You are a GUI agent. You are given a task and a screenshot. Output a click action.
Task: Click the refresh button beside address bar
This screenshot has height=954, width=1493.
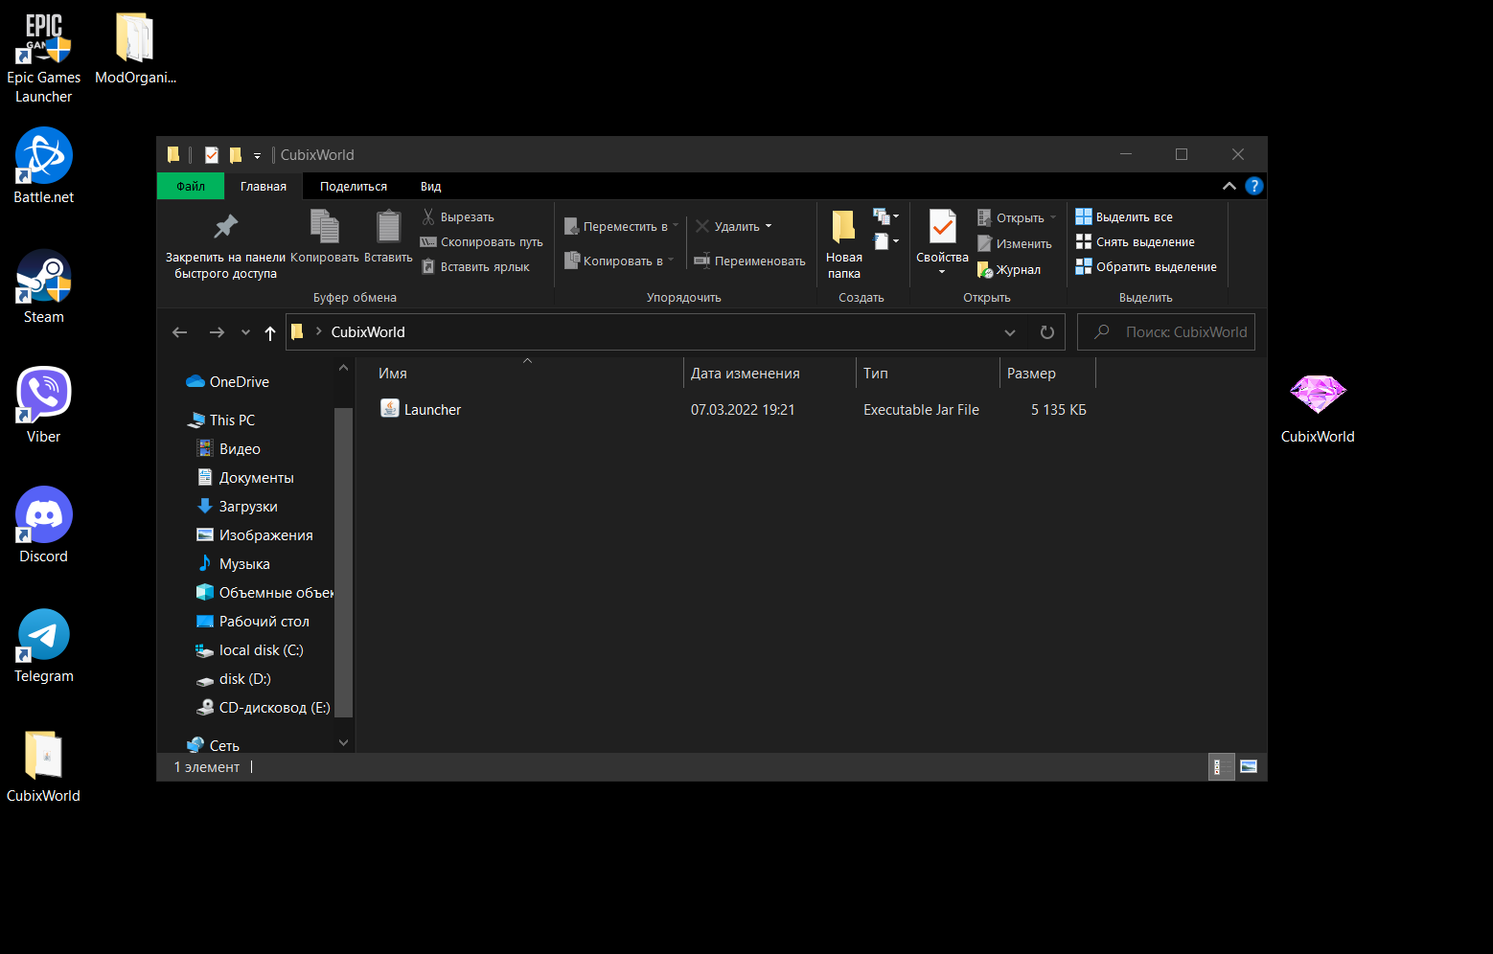coord(1046,332)
